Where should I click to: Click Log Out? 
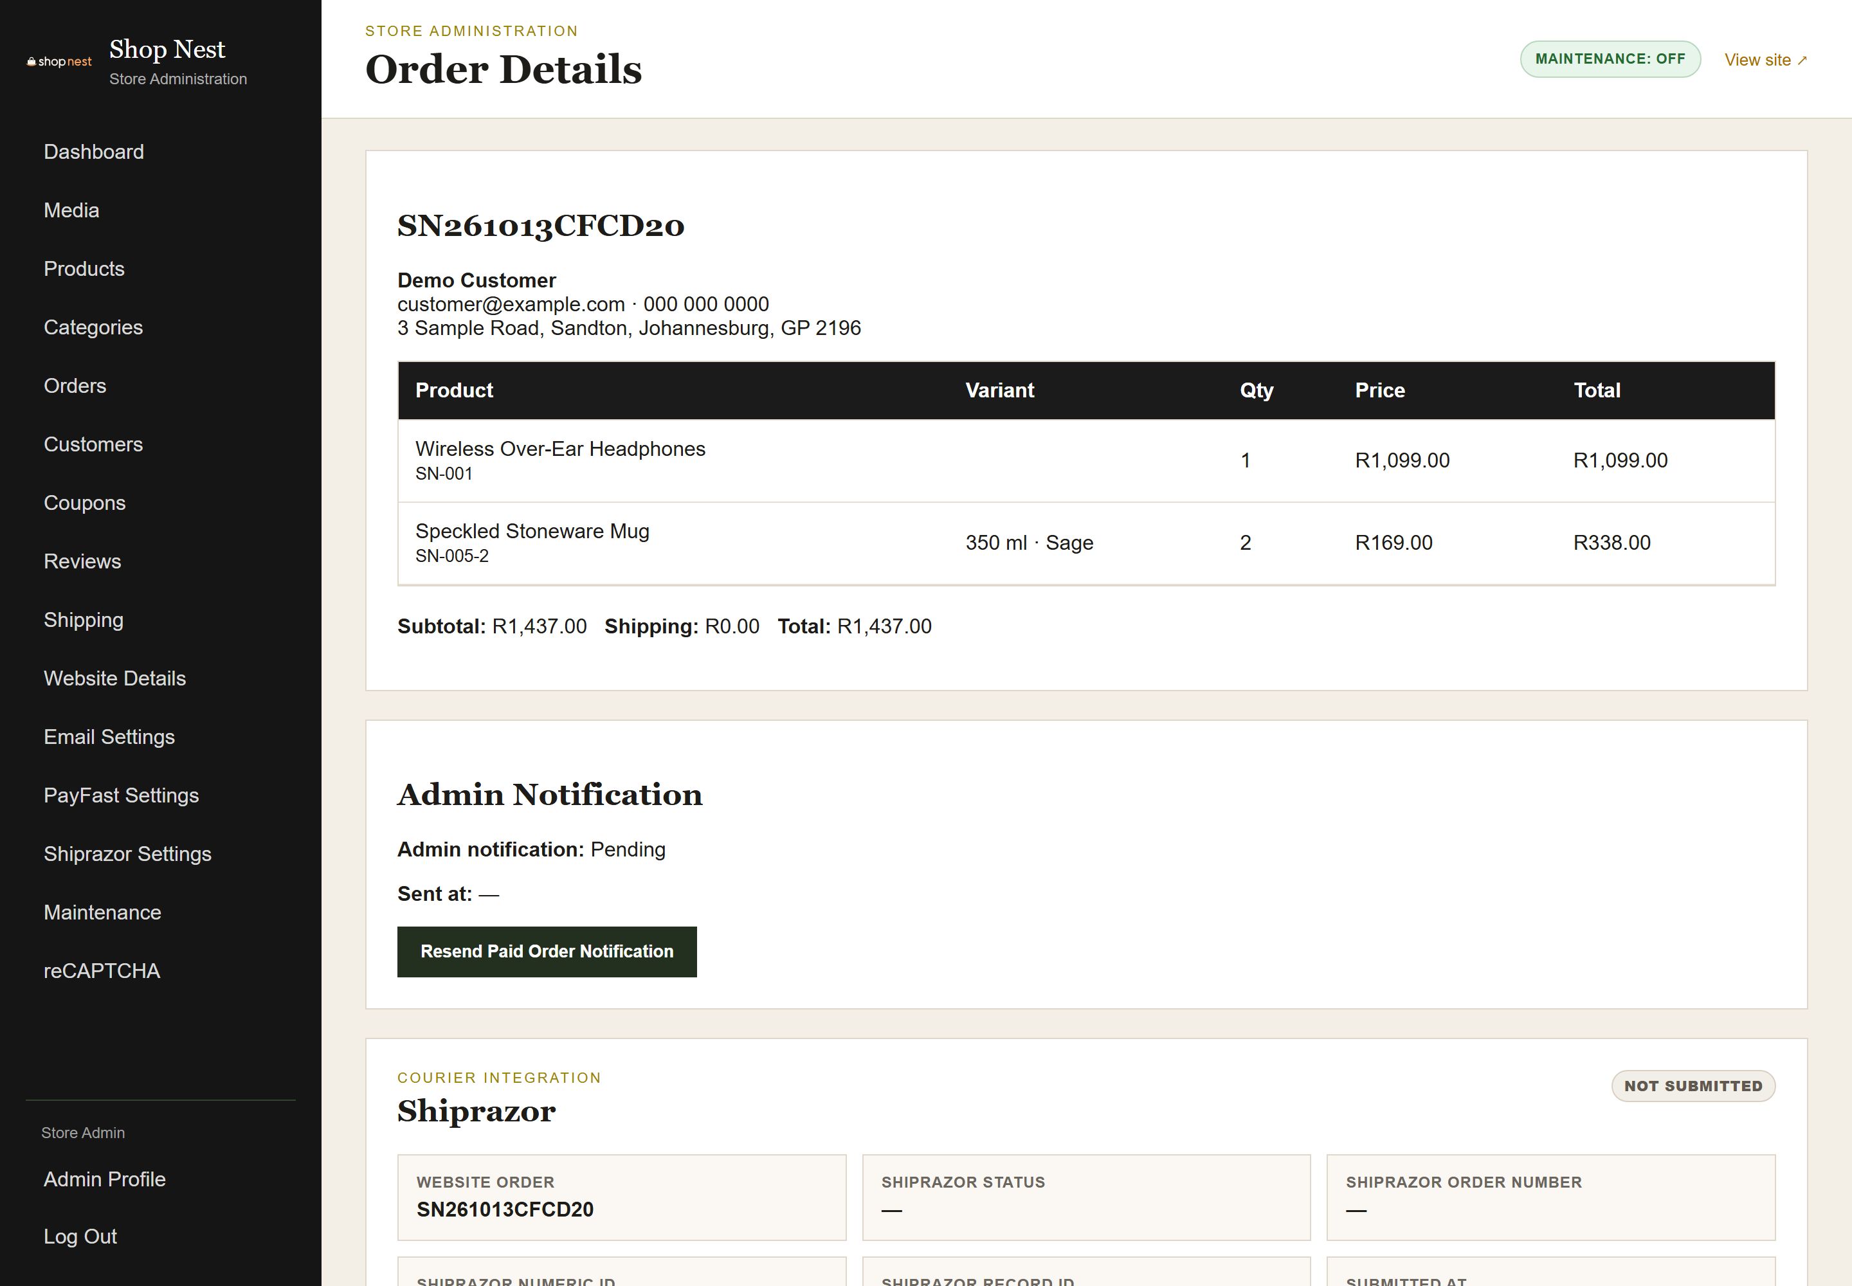pyautogui.click(x=80, y=1237)
